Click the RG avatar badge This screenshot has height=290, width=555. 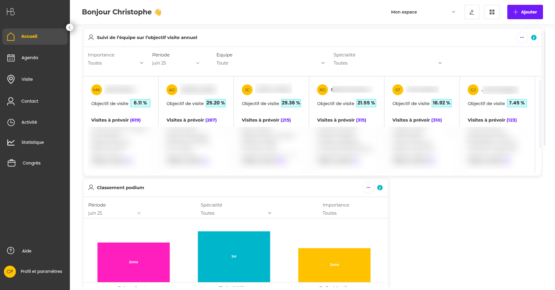[322, 90]
